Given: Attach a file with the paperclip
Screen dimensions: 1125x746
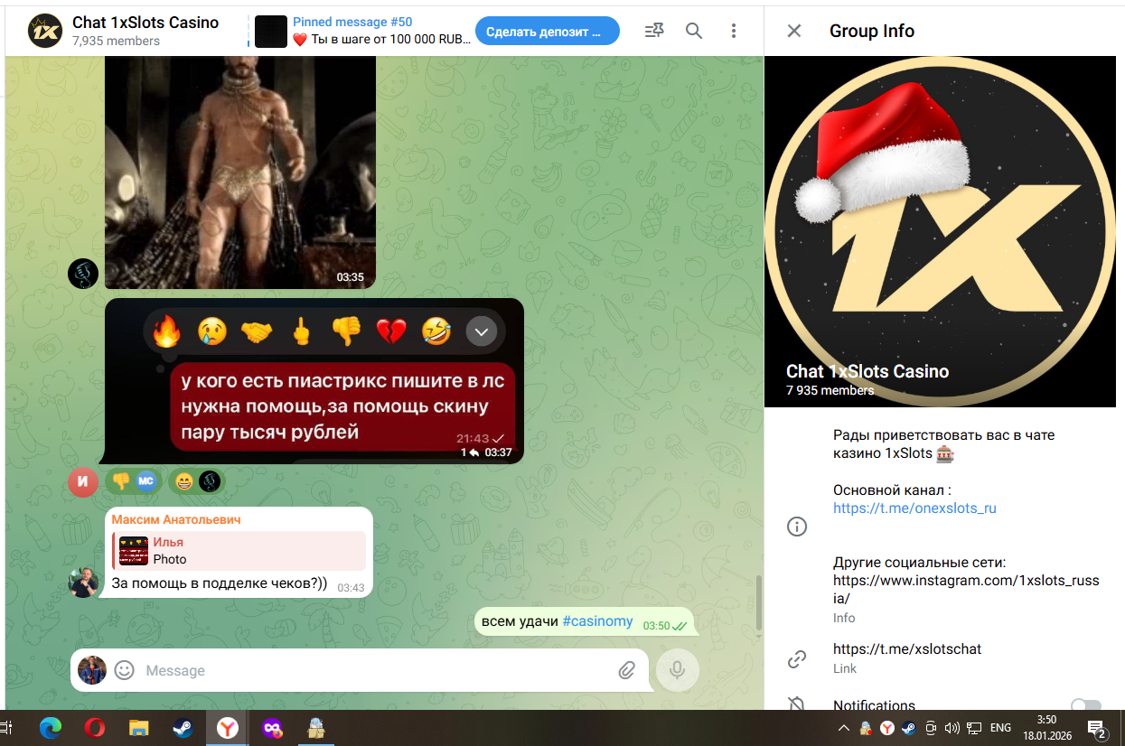Looking at the screenshot, I should click(x=627, y=670).
